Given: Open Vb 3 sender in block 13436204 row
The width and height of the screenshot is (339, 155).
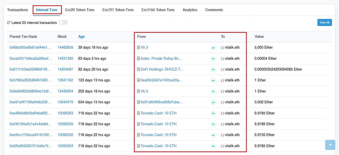Looking at the screenshot, I should [144, 91].
